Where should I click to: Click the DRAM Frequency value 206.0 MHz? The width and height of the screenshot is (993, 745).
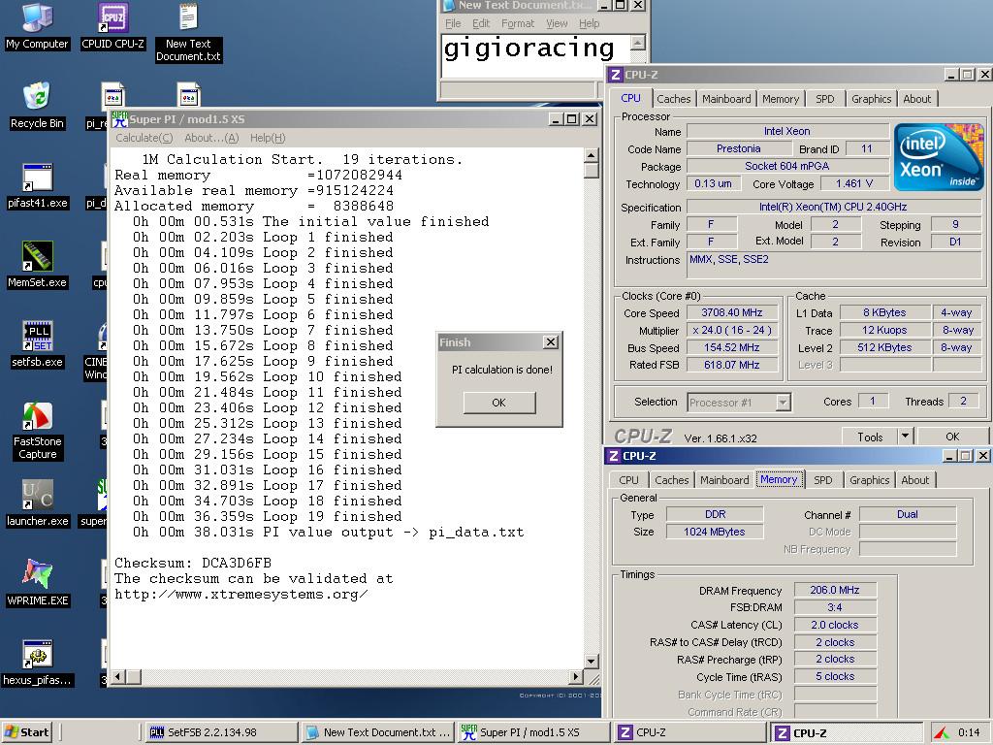[834, 591]
